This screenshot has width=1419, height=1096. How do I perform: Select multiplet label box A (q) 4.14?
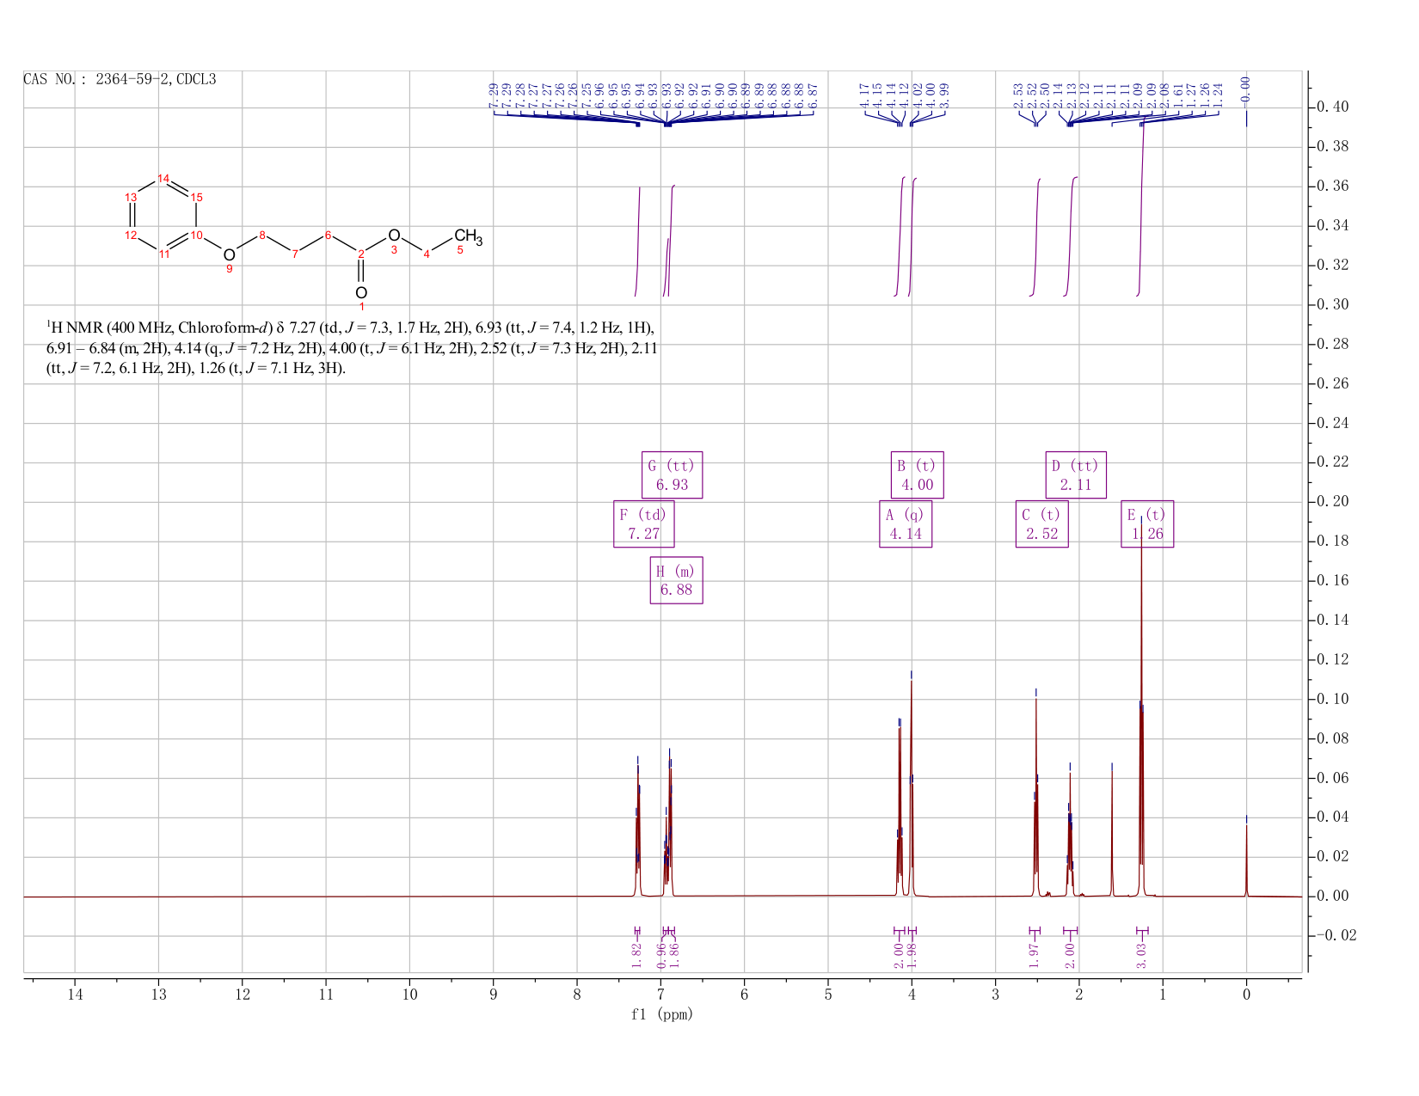[x=906, y=524]
